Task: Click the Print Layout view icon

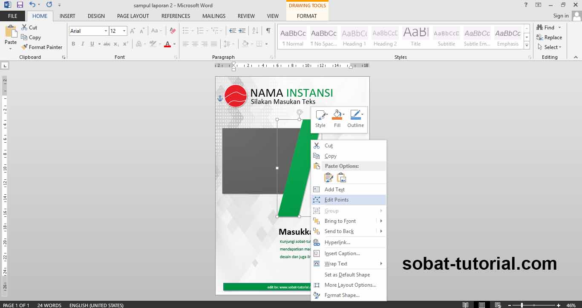Action: tap(482, 305)
